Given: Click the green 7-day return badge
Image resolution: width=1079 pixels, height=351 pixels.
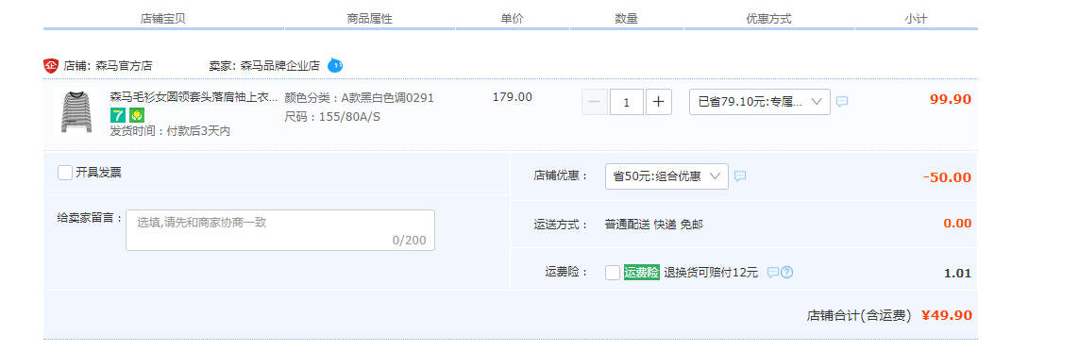Looking at the screenshot, I should click(118, 115).
